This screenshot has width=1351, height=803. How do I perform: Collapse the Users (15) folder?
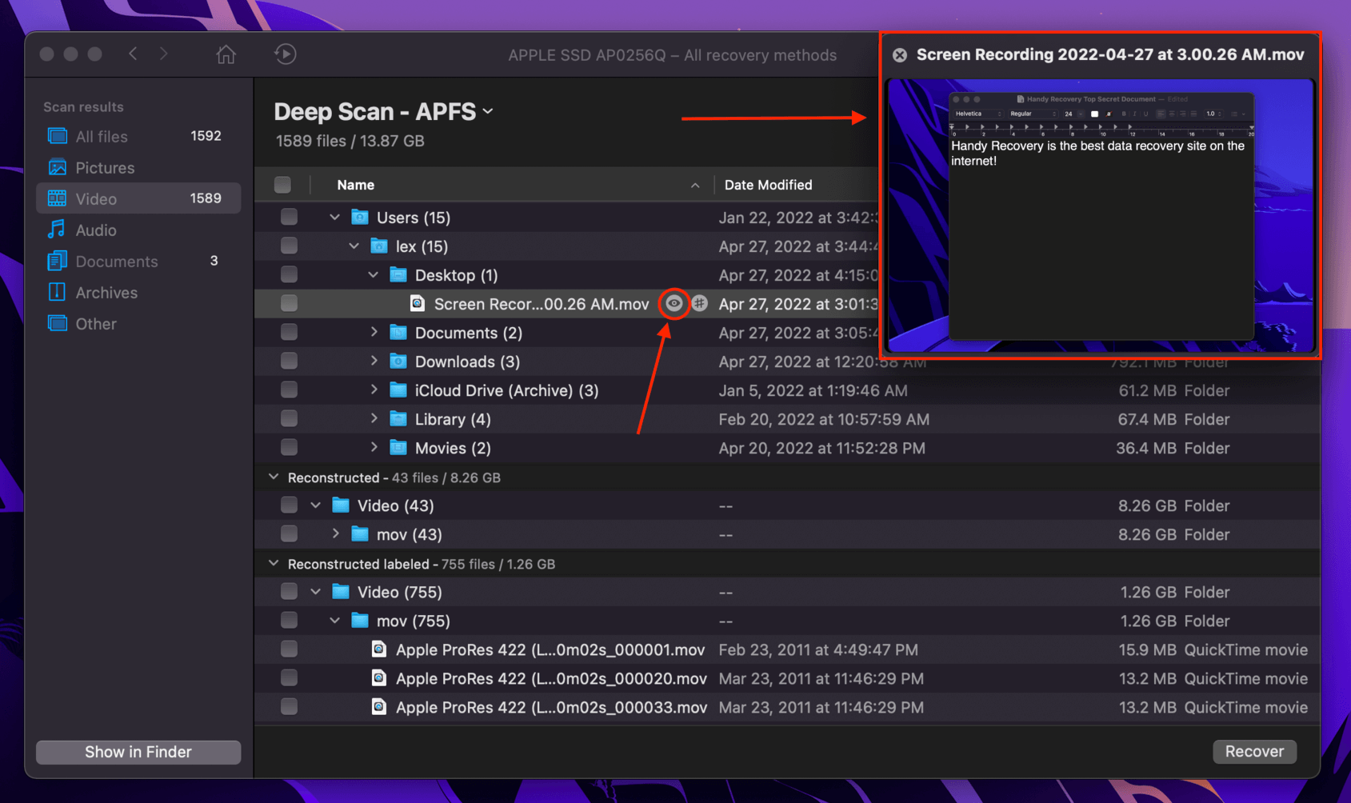[x=335, y=218]
